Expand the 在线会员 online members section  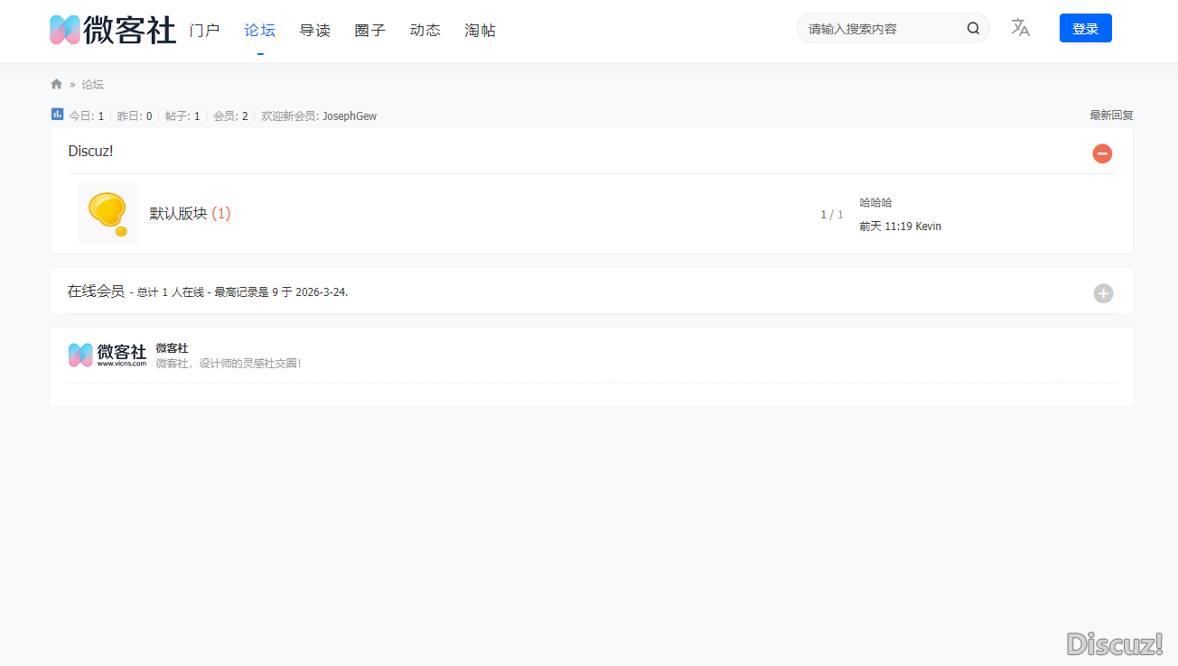tap(1103, 293)
